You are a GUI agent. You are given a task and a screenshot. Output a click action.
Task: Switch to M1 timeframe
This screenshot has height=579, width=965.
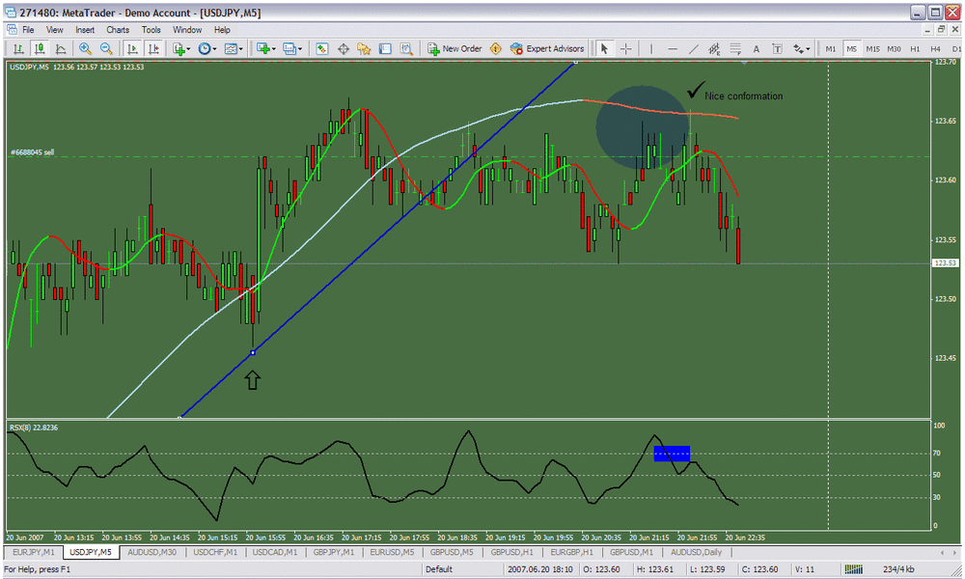pos(831,48)
